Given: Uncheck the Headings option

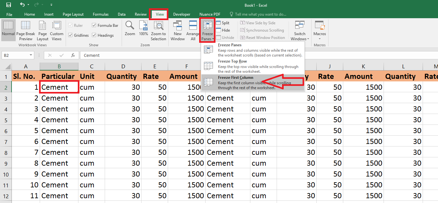Looking at the screenshot, I should pos(94,35).
